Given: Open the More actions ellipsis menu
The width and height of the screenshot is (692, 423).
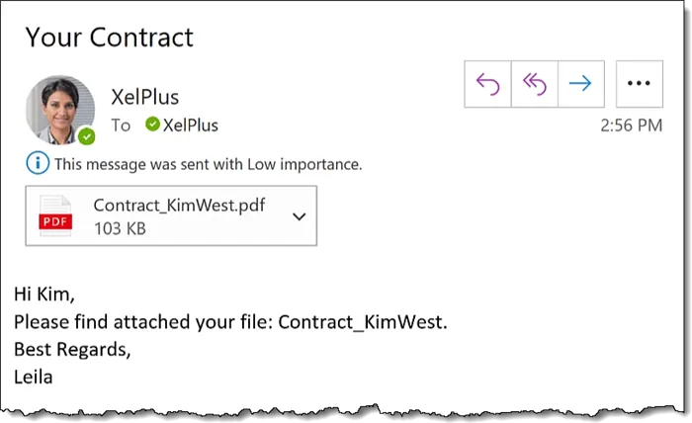Looking at the screenshot, I should coord(639,84).
